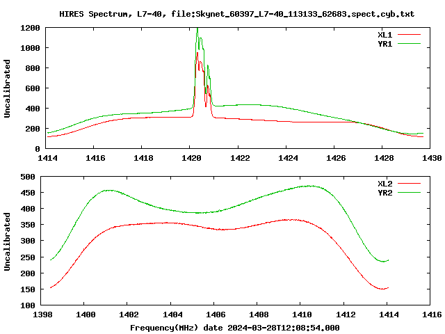The height and width of the screenshot is (334, 445).
Task: Click the 300 y-axis tick label
Action: coord(28,241)
